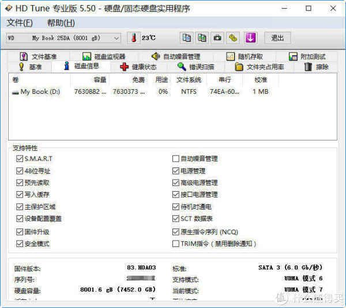Viewport: 346px width, 308px height.
Task: Toggle the 原生指令序列 (NCQ) checkbox
Action: pos(176,232)
